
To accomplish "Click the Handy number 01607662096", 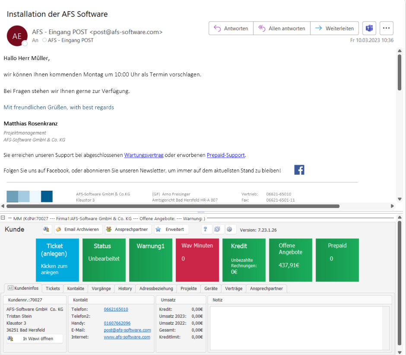I will click(x=117, y=323).
